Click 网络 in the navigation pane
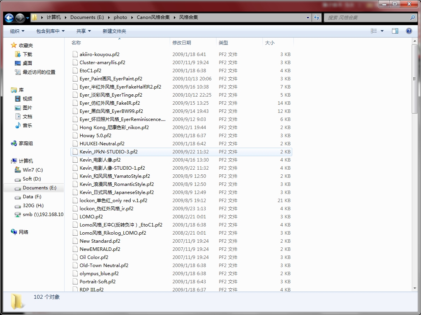 tap(24, 232)
